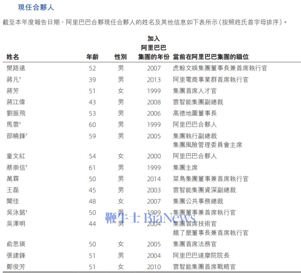Click the position 集團首席人才官

195,91
